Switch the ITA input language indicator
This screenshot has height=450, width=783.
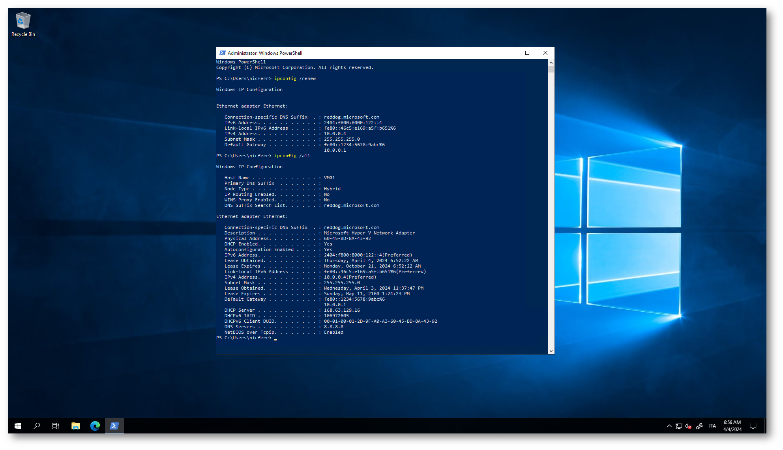pyautogui.click(x=712, y=426)
